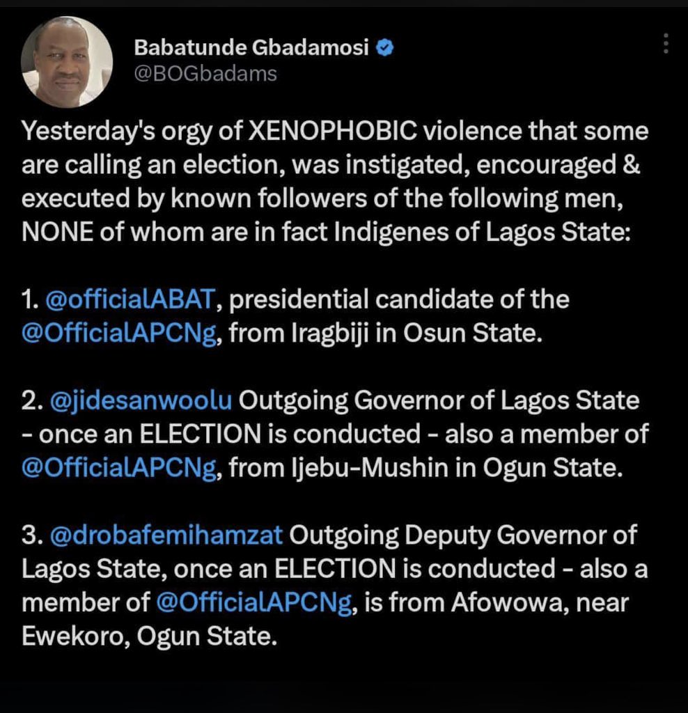The image size is (688, 713).
Task: Click the opening "Yesterday's orgy" line
Action: [x=335, y=132]
